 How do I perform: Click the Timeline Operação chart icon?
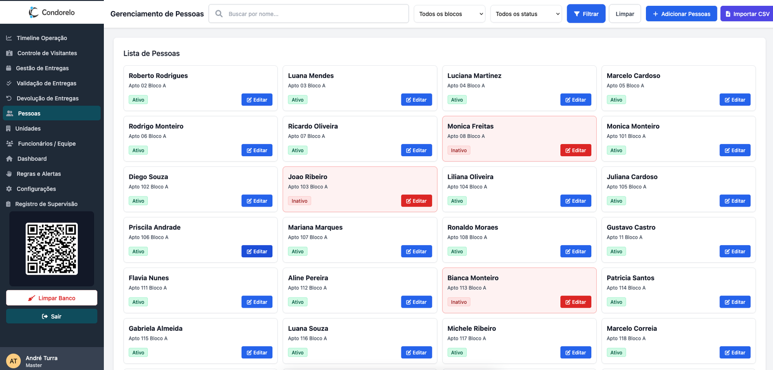9,38
